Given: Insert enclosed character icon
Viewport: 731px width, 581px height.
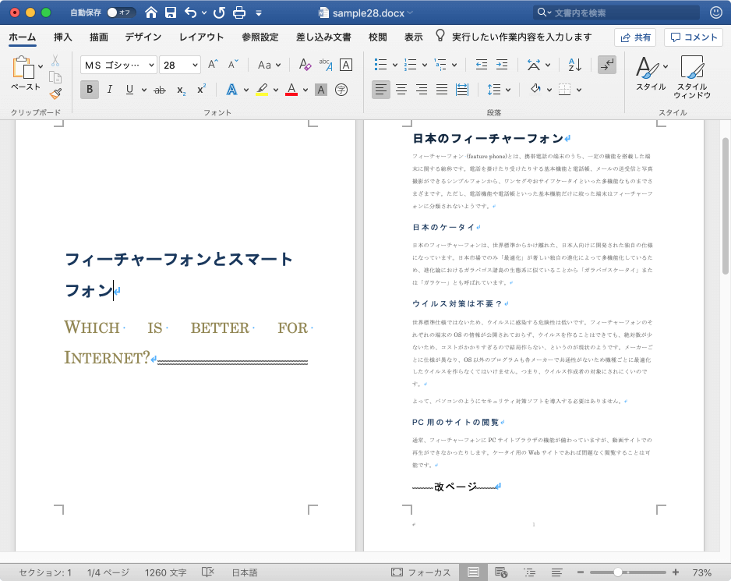Looking at the screenshot, I should [x=341, y=90].
